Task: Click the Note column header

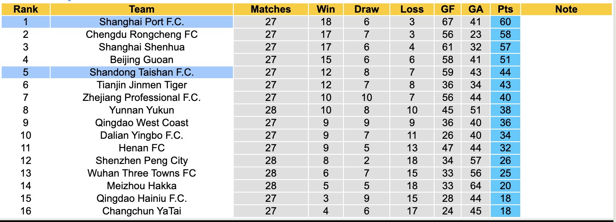Action: point(566,9)
